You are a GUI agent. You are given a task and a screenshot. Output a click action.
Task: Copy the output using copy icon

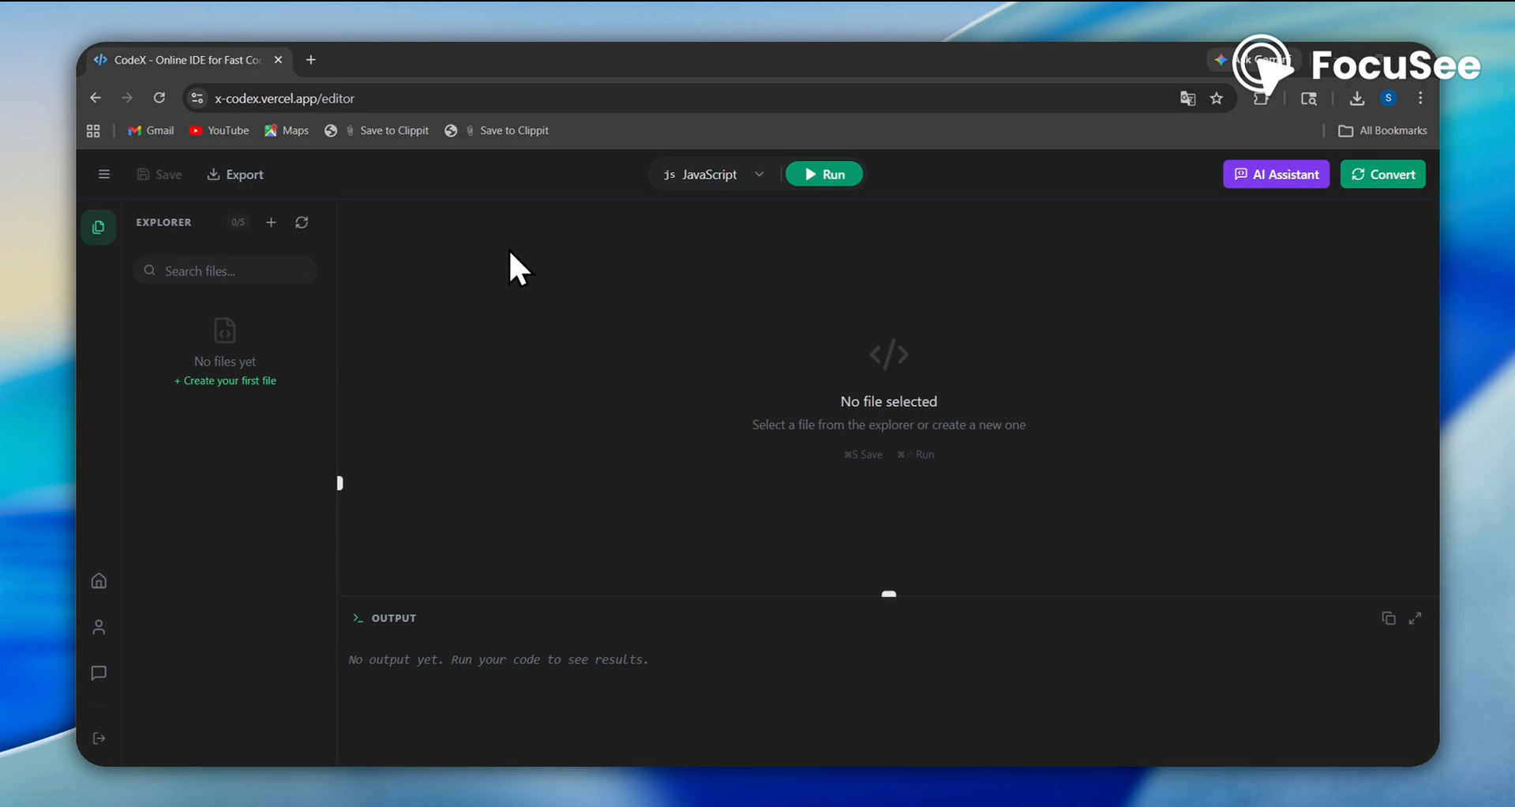pos(1388,618)
